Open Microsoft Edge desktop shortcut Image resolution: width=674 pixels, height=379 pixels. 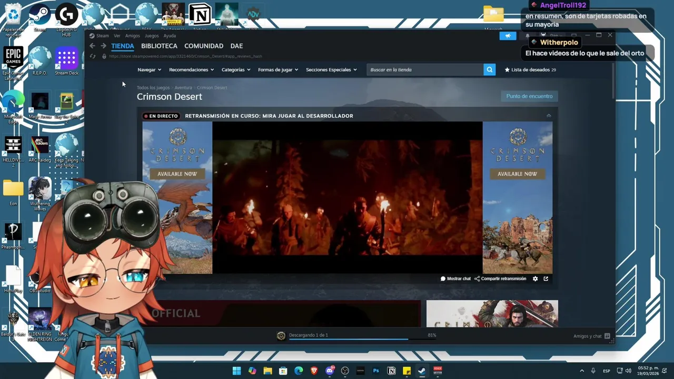tap(13, 108)
